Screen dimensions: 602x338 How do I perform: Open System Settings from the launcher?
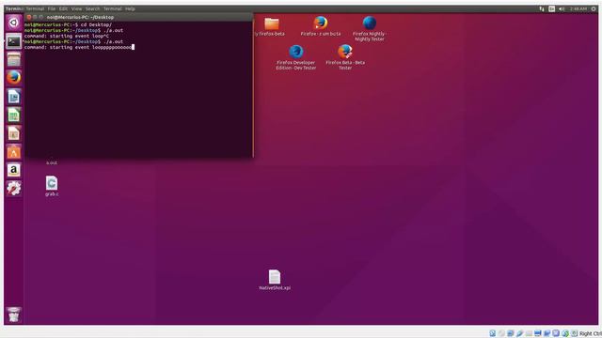click(x=14, y=188)
